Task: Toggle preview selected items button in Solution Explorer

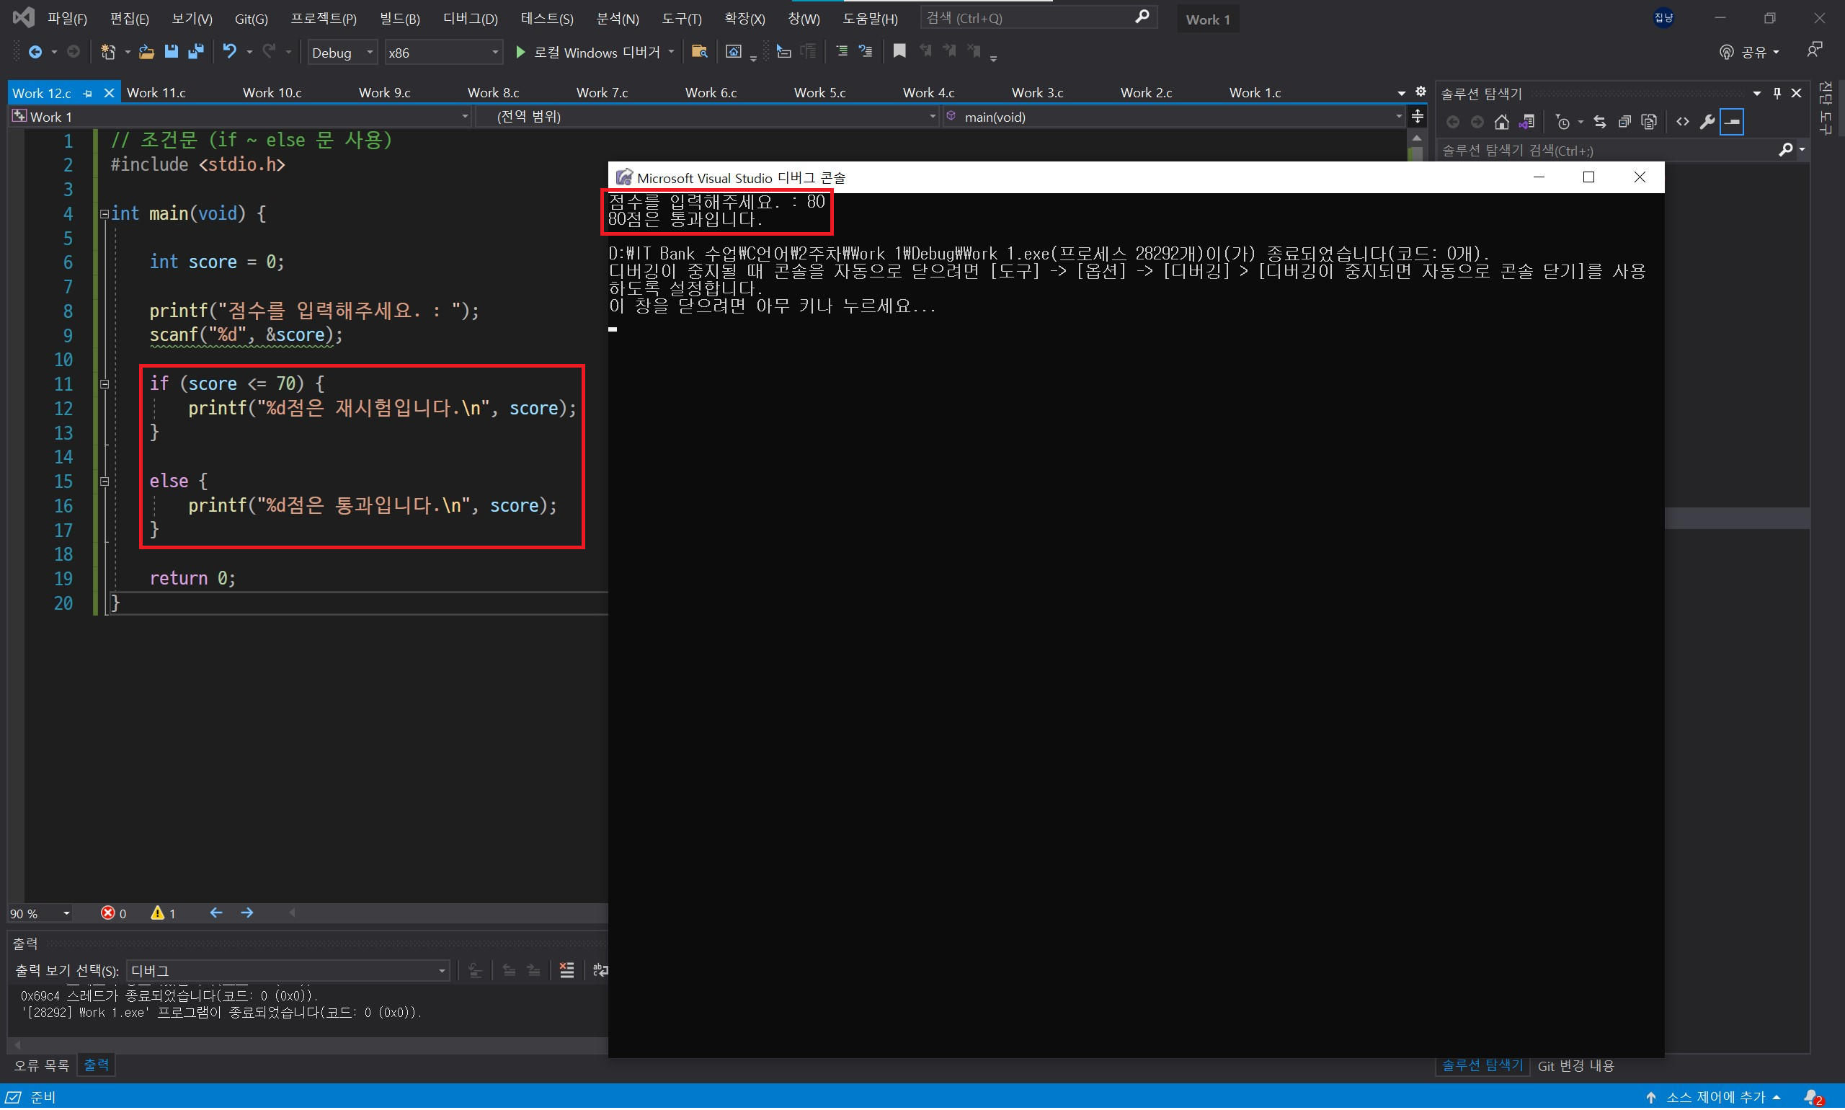Action: 1732,122
